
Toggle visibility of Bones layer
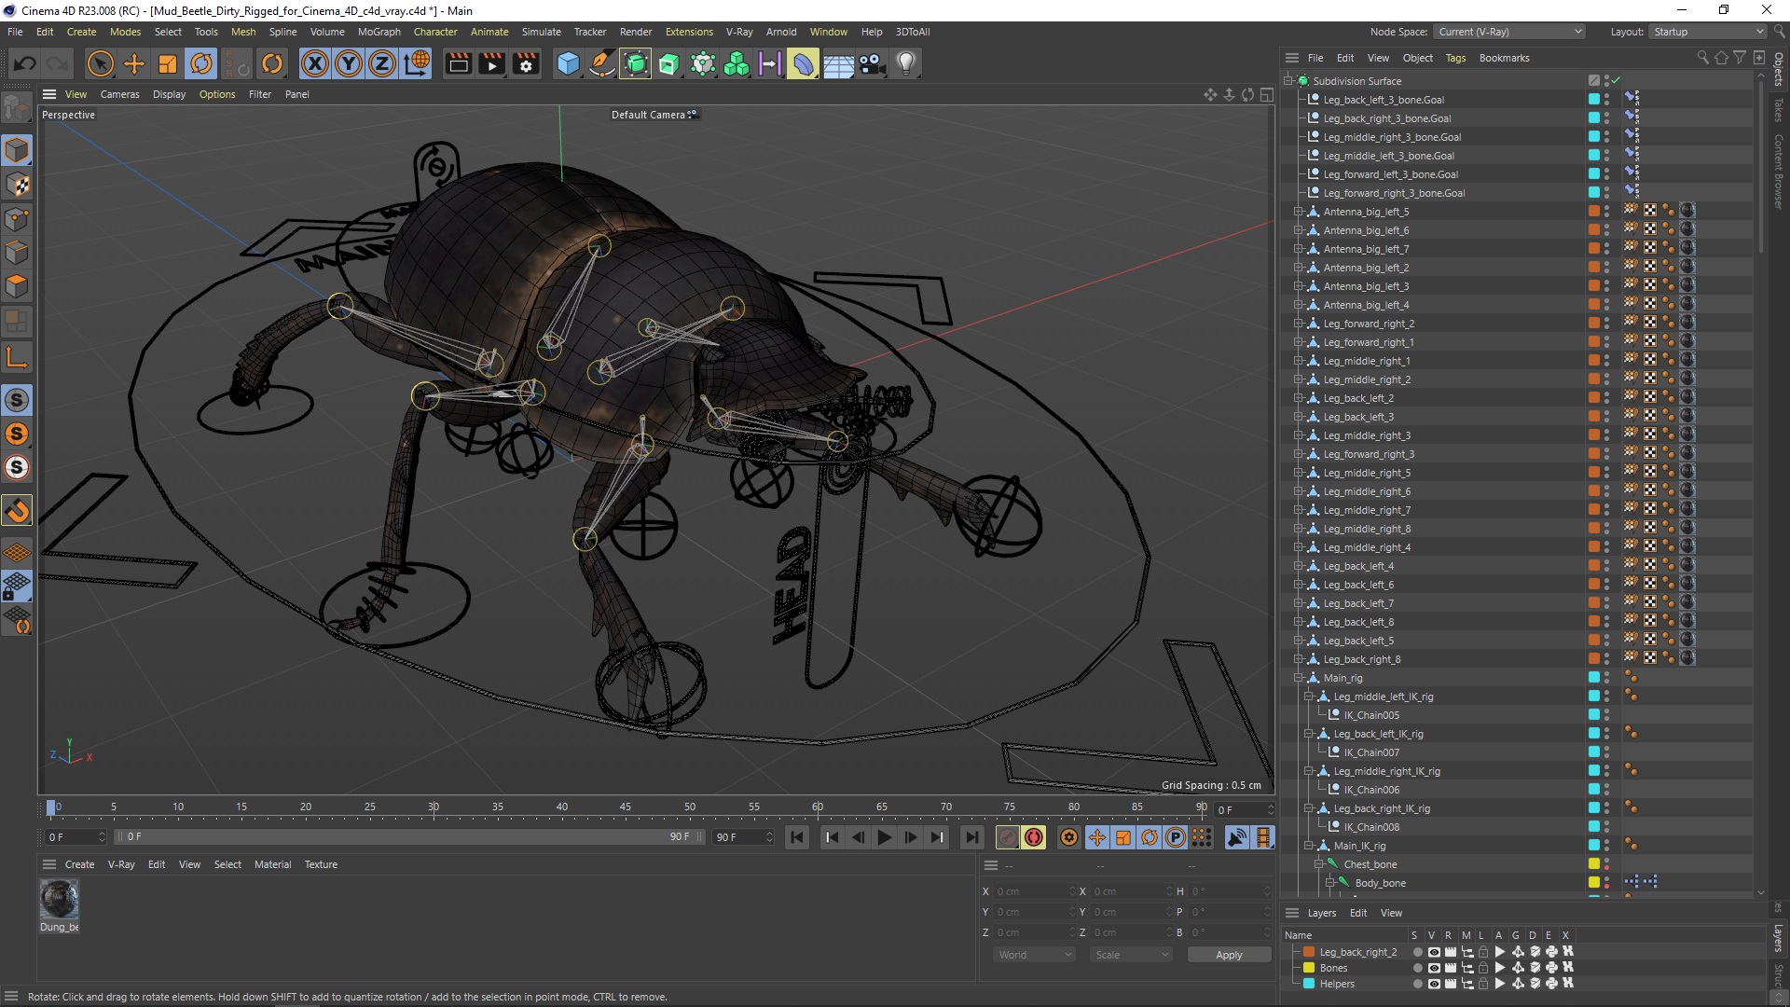pyautogui.click(x=1431, y=968)
